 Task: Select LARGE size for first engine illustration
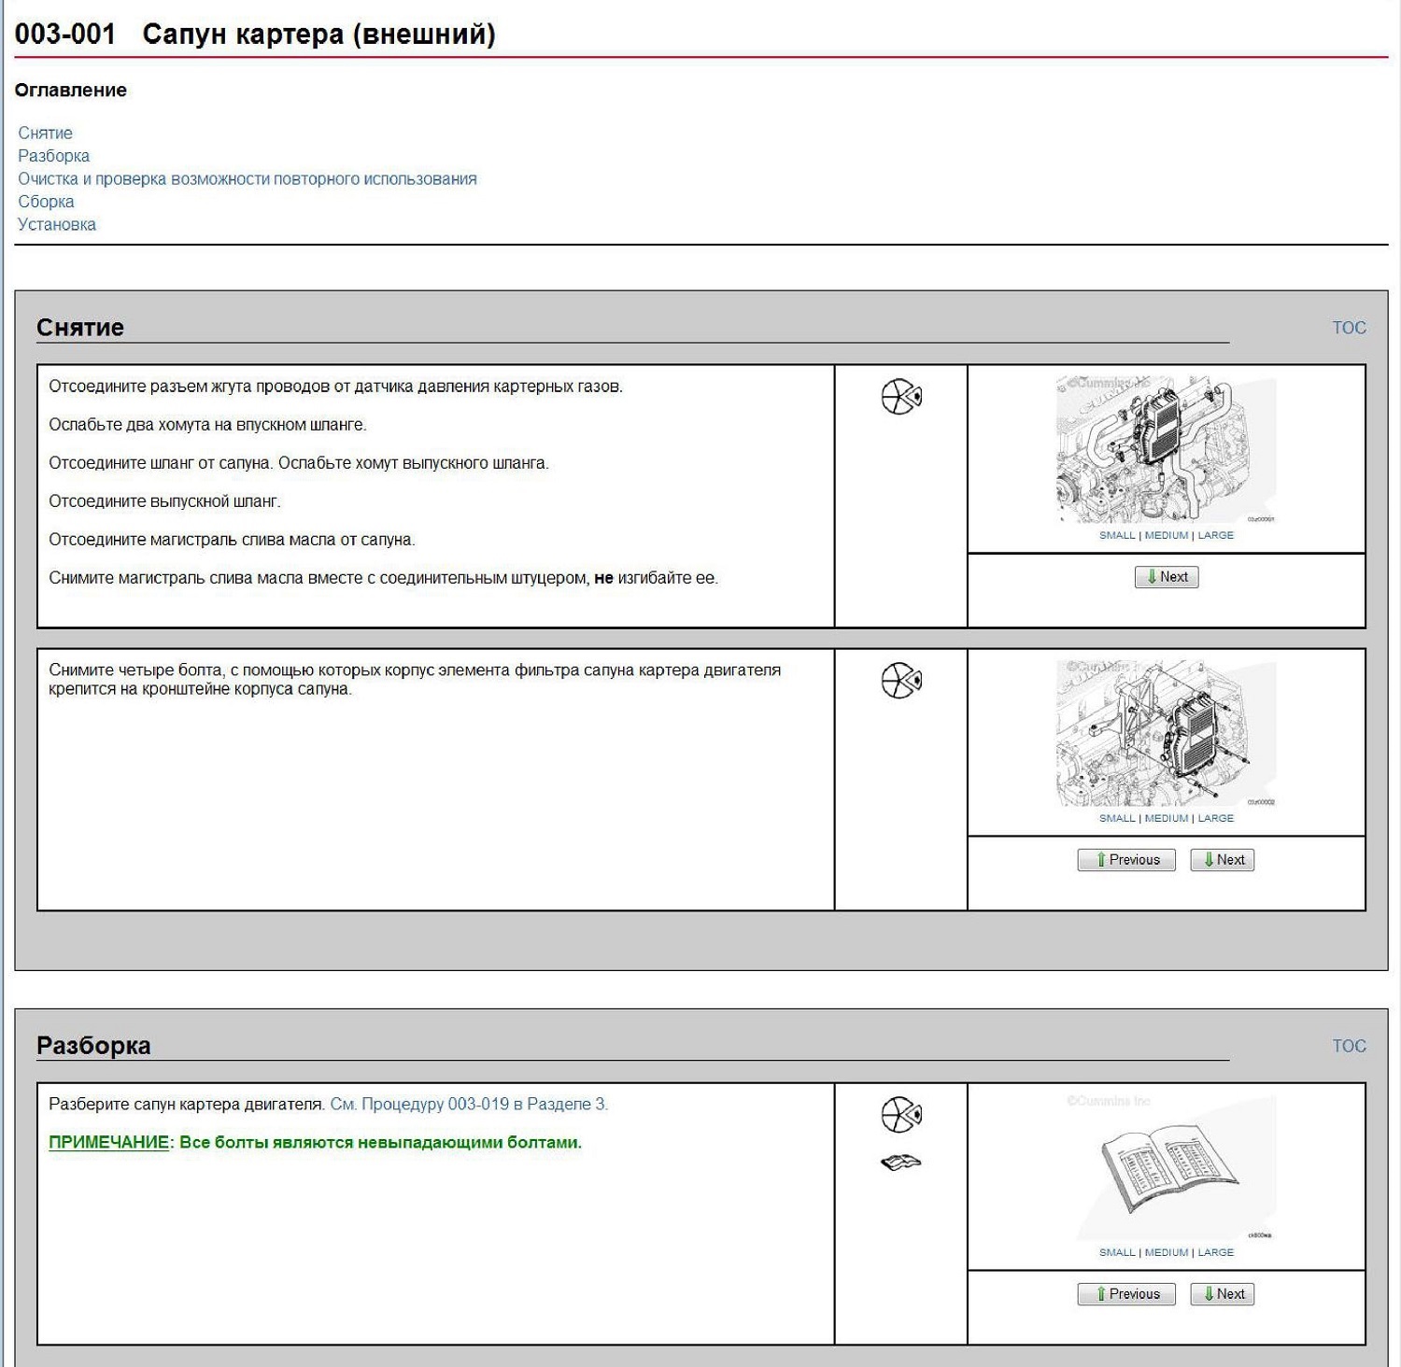pyautogui.click(x=1215, y=535)
